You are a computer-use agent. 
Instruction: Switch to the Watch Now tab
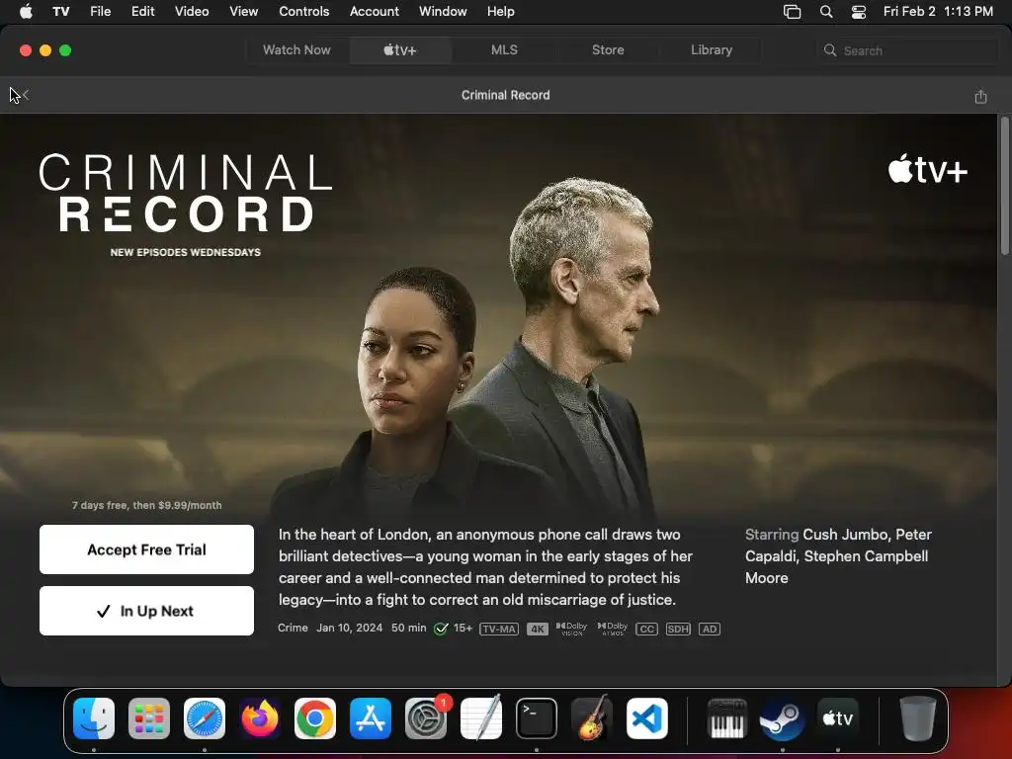click(296, 49)
